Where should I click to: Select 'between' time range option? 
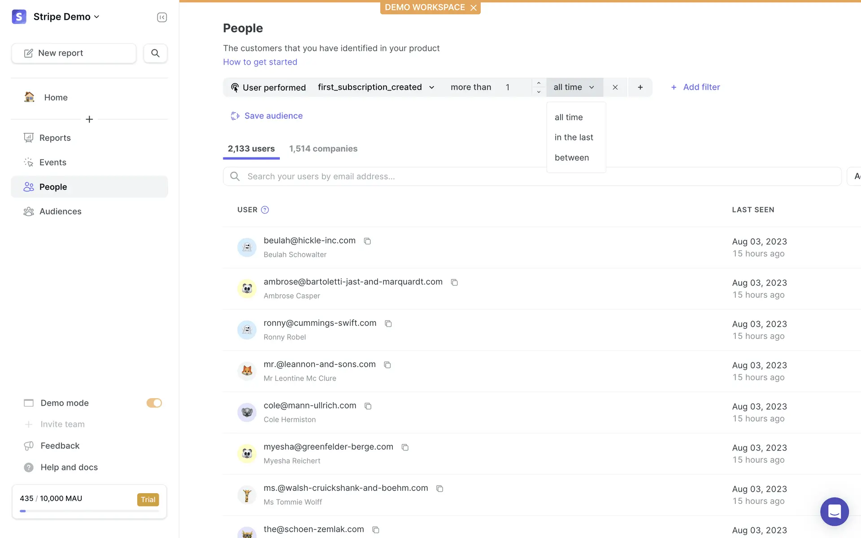pos(572,157)
